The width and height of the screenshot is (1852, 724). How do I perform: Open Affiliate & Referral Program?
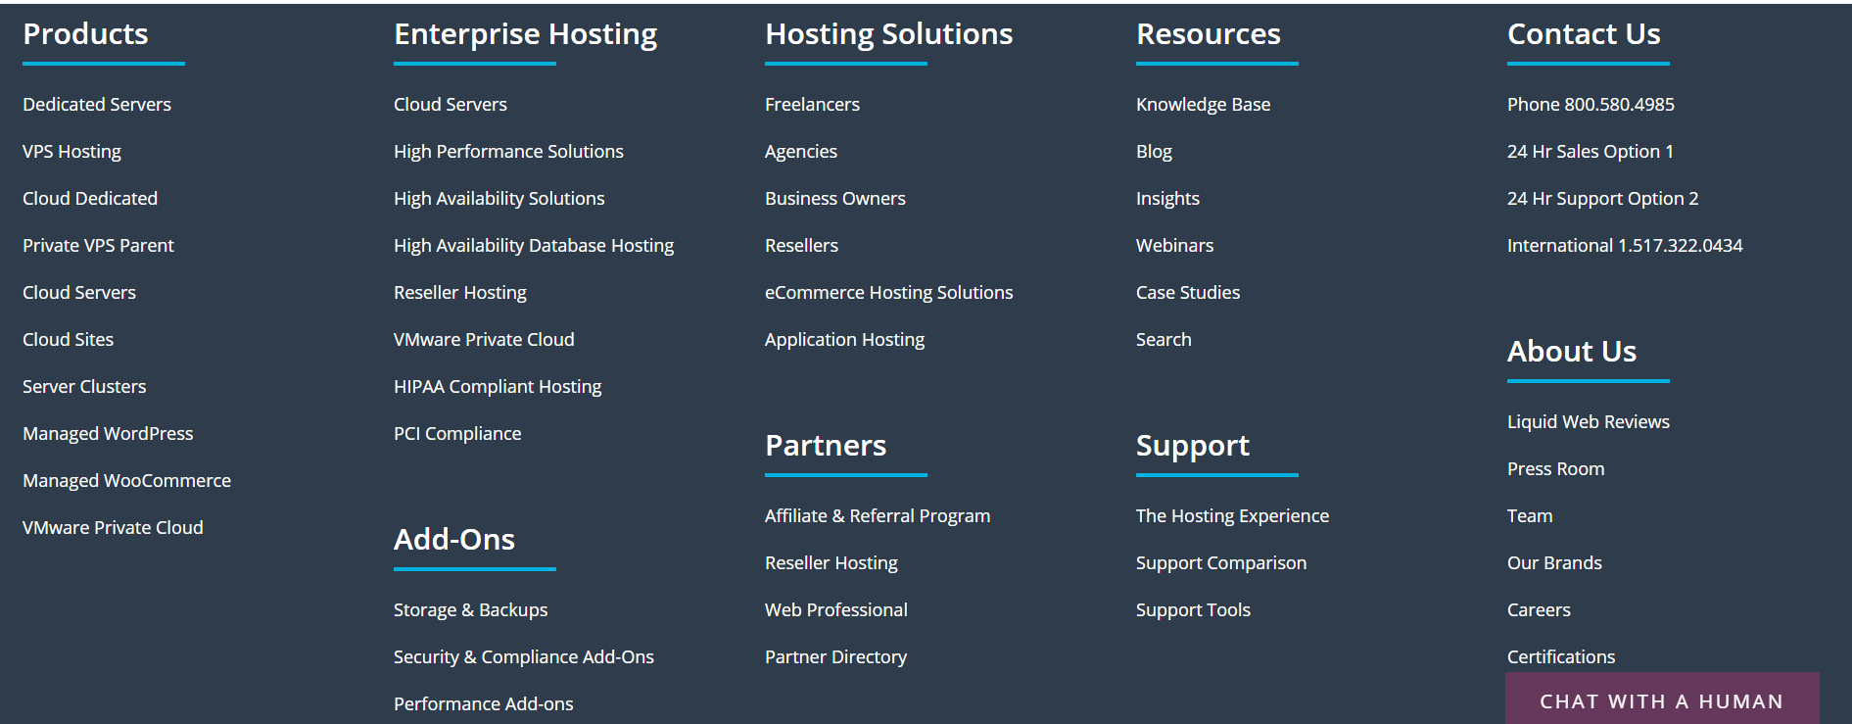point(878,516)
